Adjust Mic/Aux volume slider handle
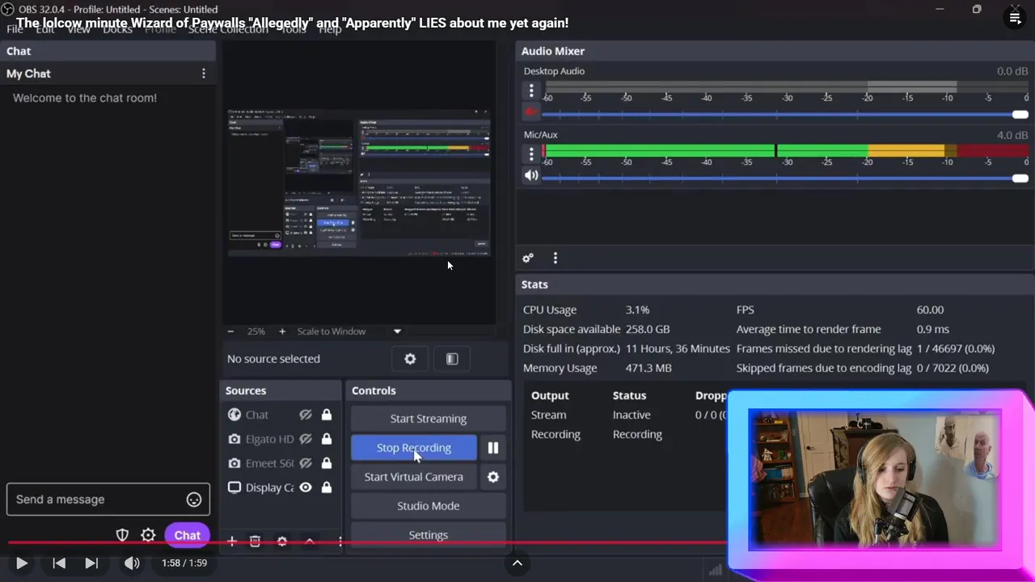Screen dimensions: 1035x582 click(x=1020, y=179)
